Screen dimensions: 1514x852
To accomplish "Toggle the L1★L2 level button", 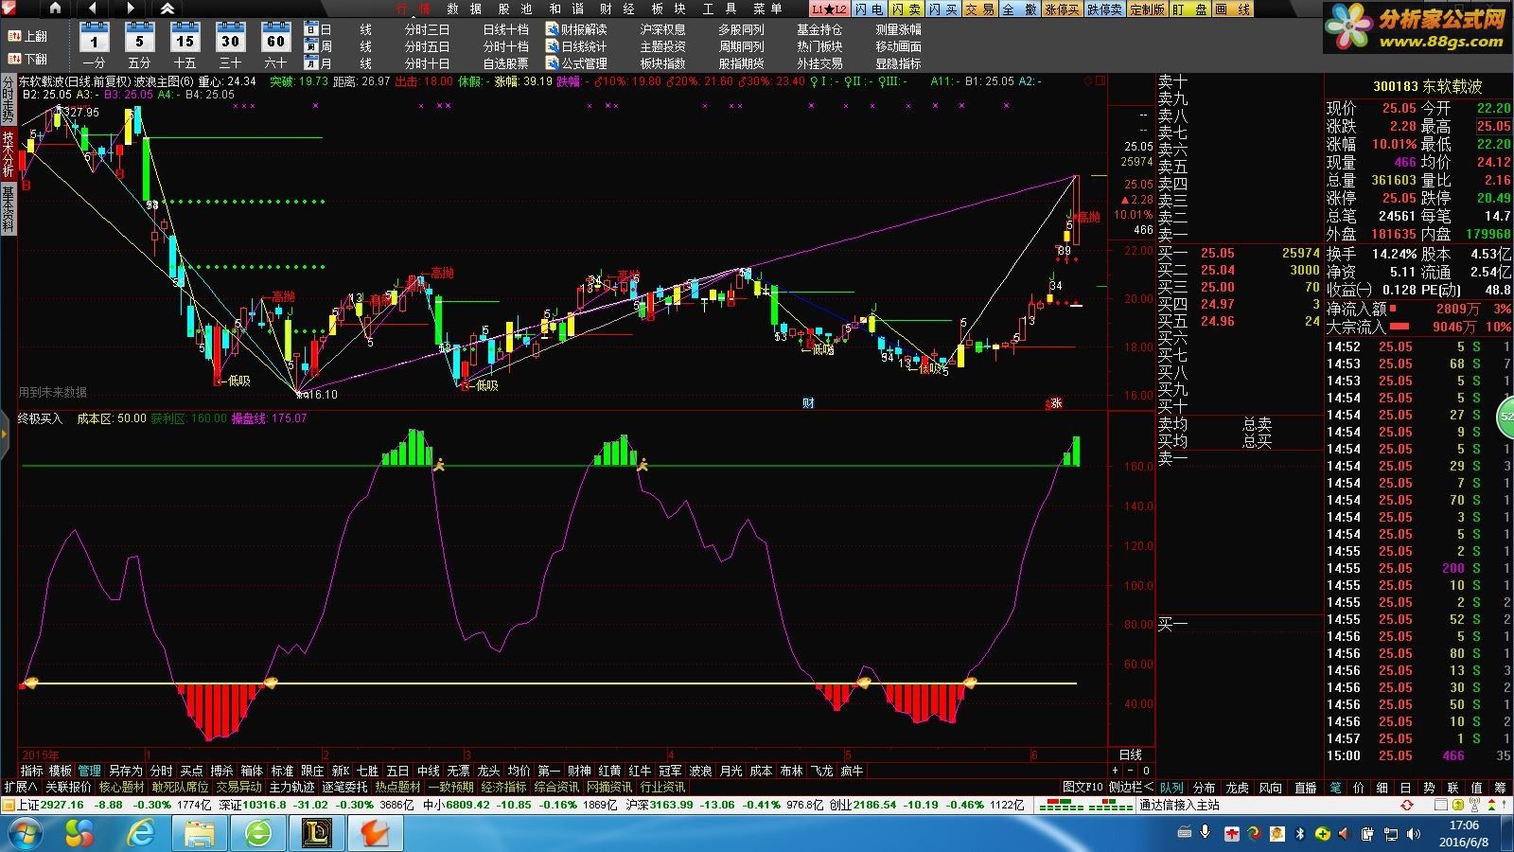I will click(829, 9).
